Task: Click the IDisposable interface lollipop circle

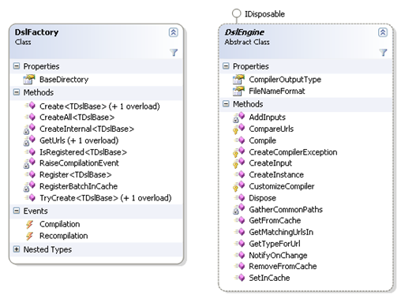Action: pyautogui.click(x=236, y=13)
